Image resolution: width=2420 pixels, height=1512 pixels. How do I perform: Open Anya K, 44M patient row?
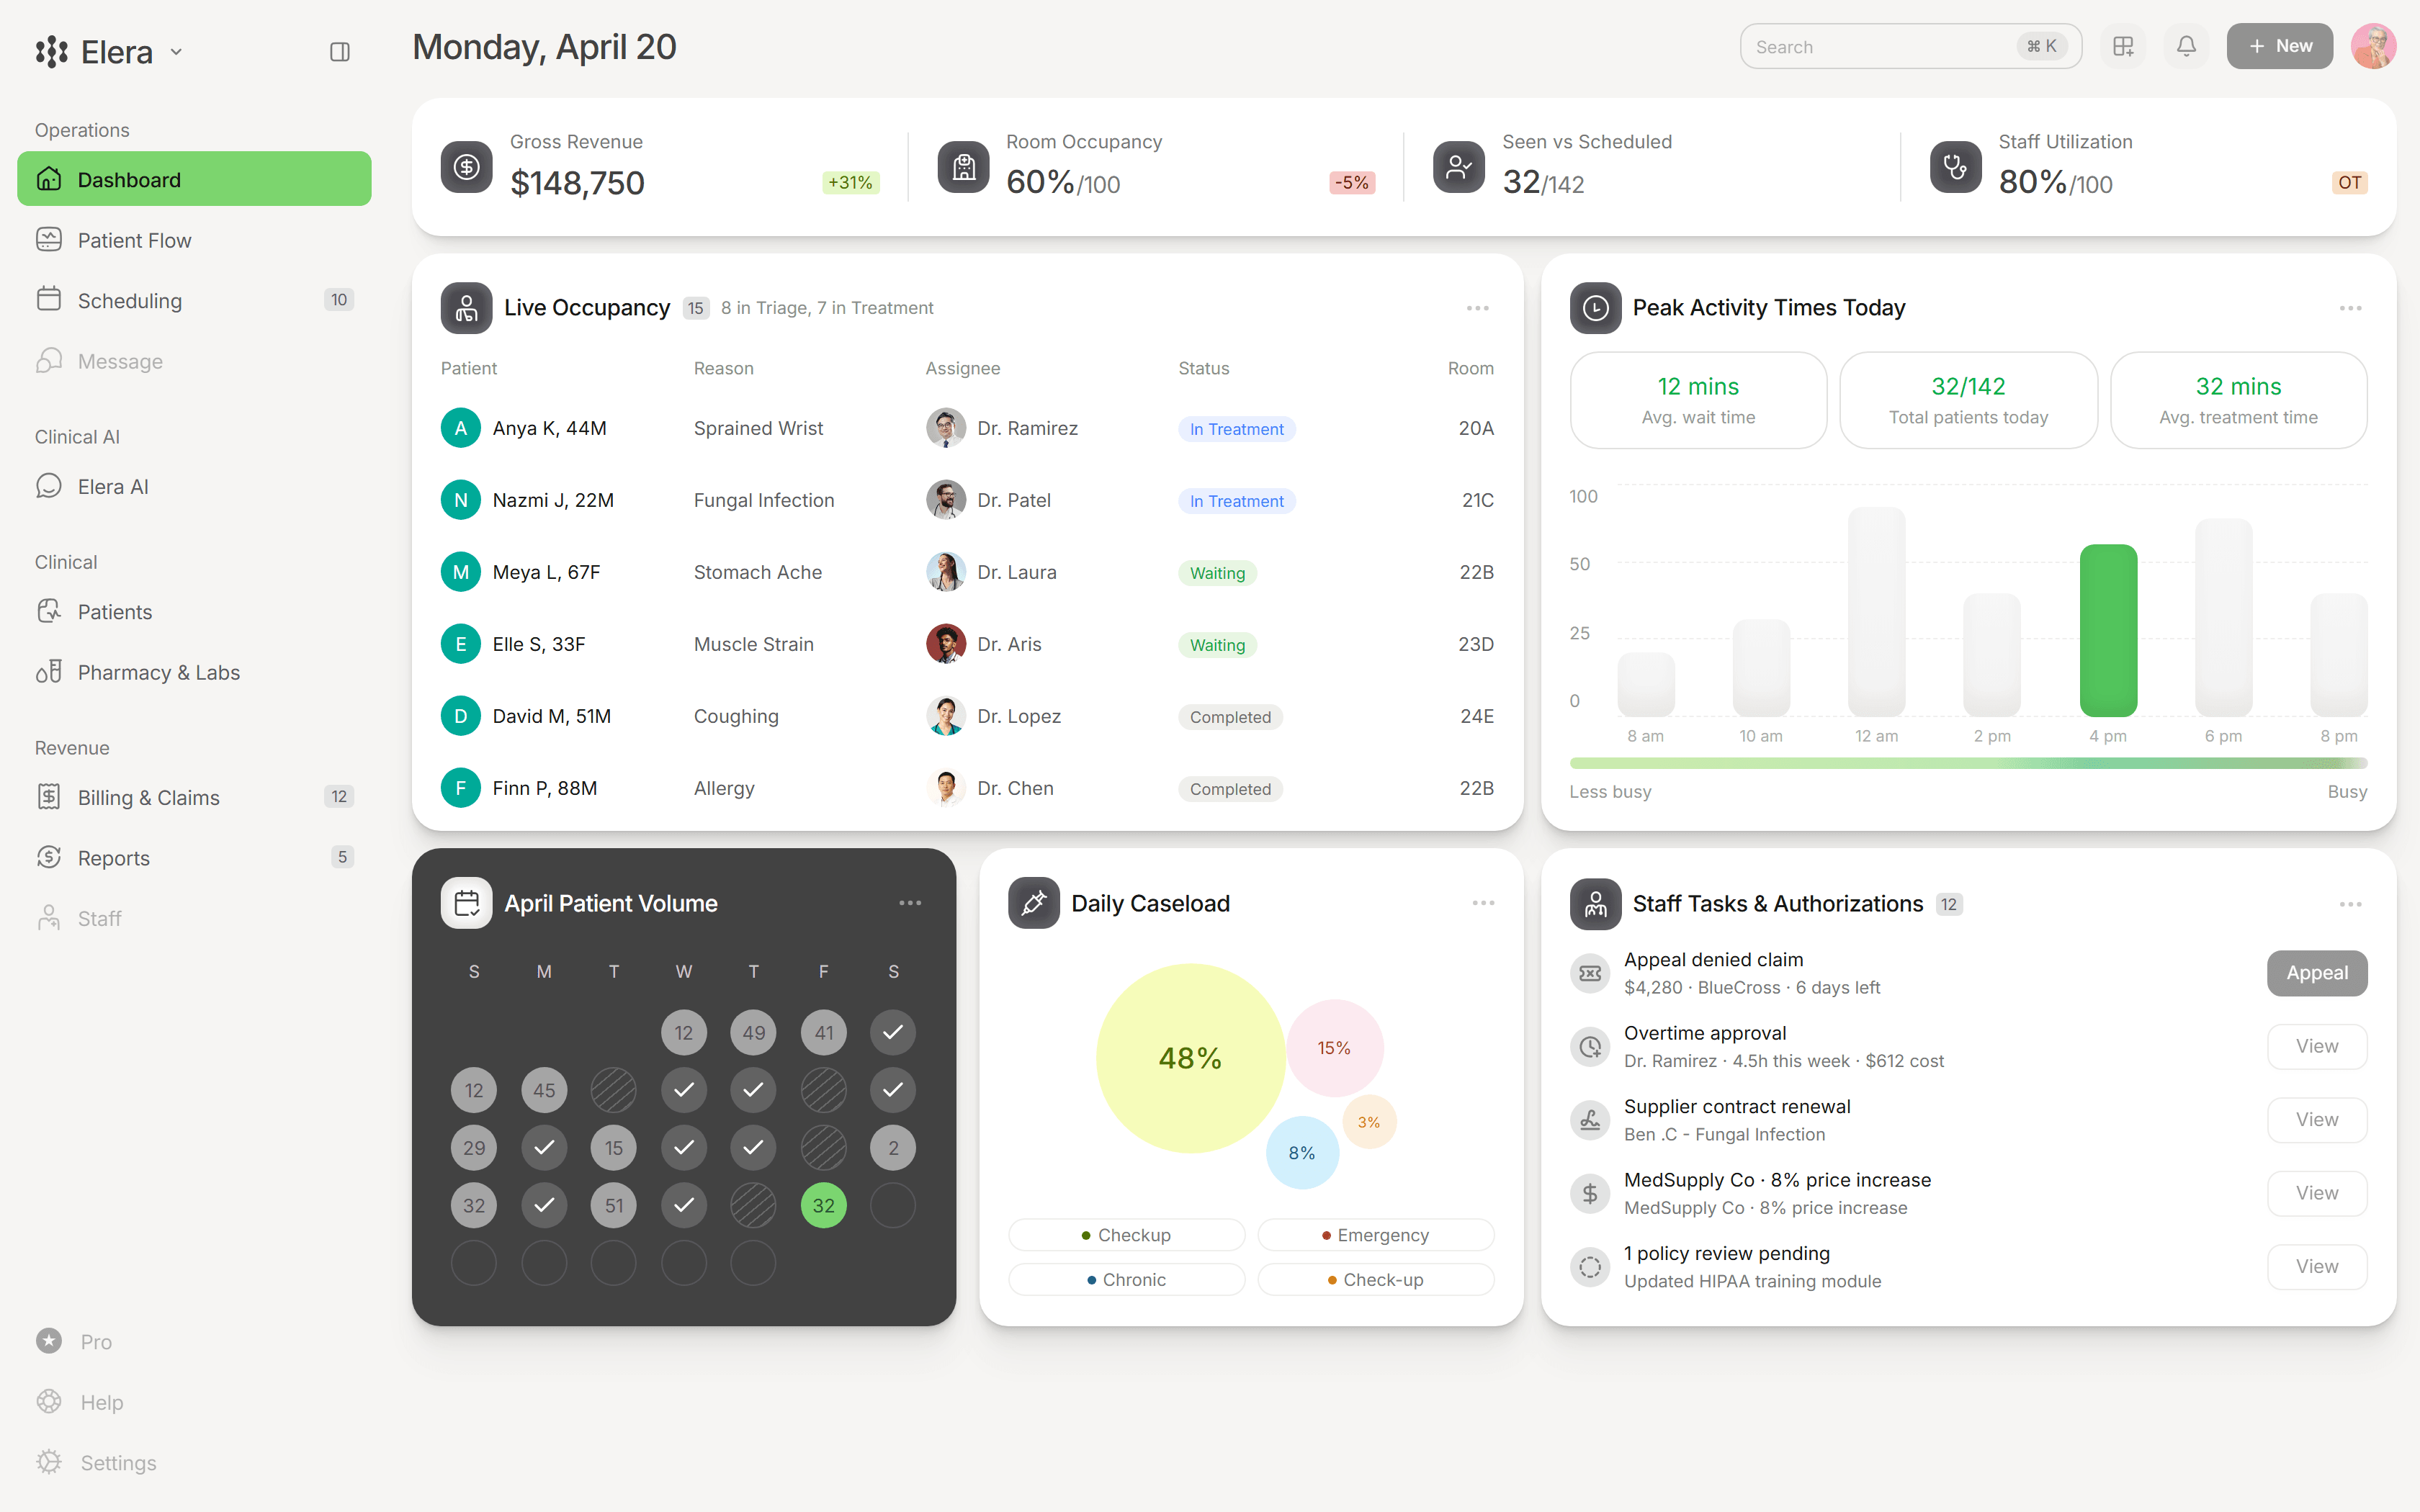[967, 428]
